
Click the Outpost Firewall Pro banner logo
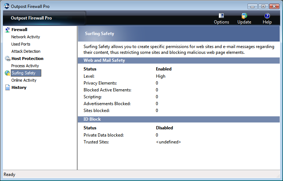point(31,18)
